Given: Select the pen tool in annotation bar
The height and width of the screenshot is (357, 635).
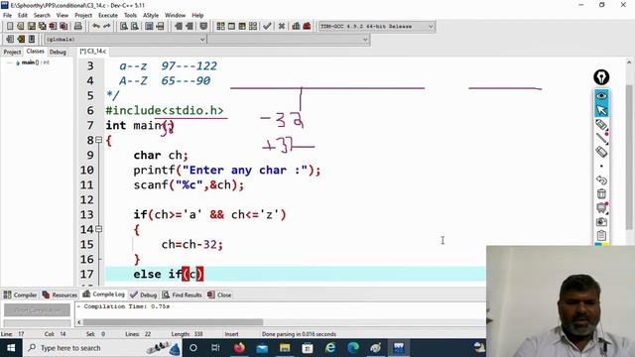Looking at the screenshot, I should click(x=601, y=125).
